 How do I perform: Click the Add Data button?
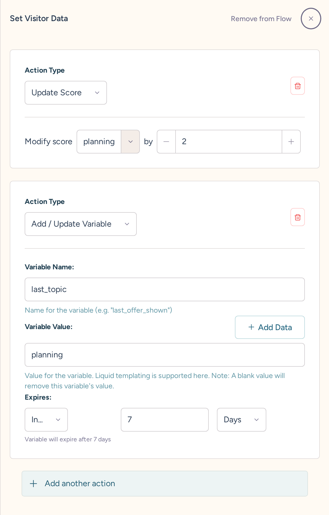[270, 327]
